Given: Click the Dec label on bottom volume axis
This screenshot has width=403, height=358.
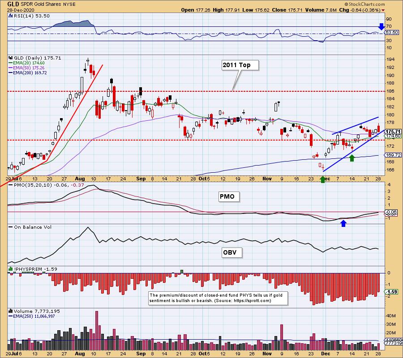Looking at the screenshot, I should click(x=326, y=354).
